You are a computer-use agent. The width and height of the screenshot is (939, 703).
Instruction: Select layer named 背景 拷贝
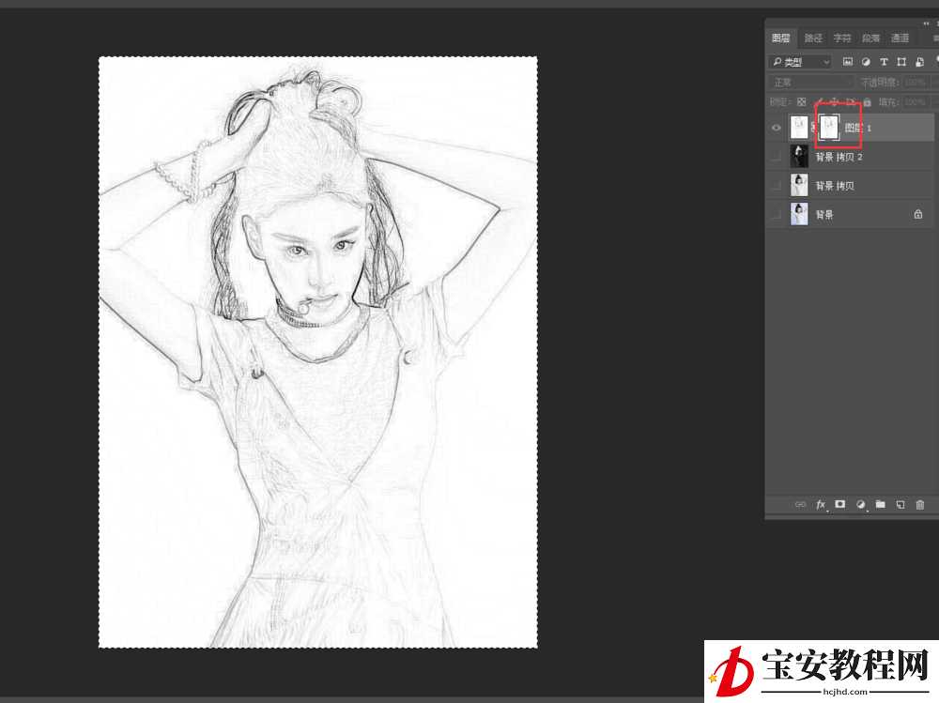[x=834, y=186]
